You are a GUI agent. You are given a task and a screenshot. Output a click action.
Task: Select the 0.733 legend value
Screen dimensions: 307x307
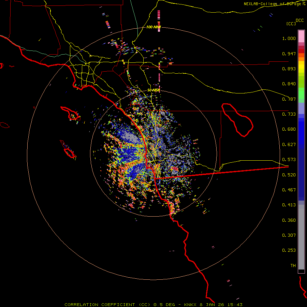[x=289, y=114]
